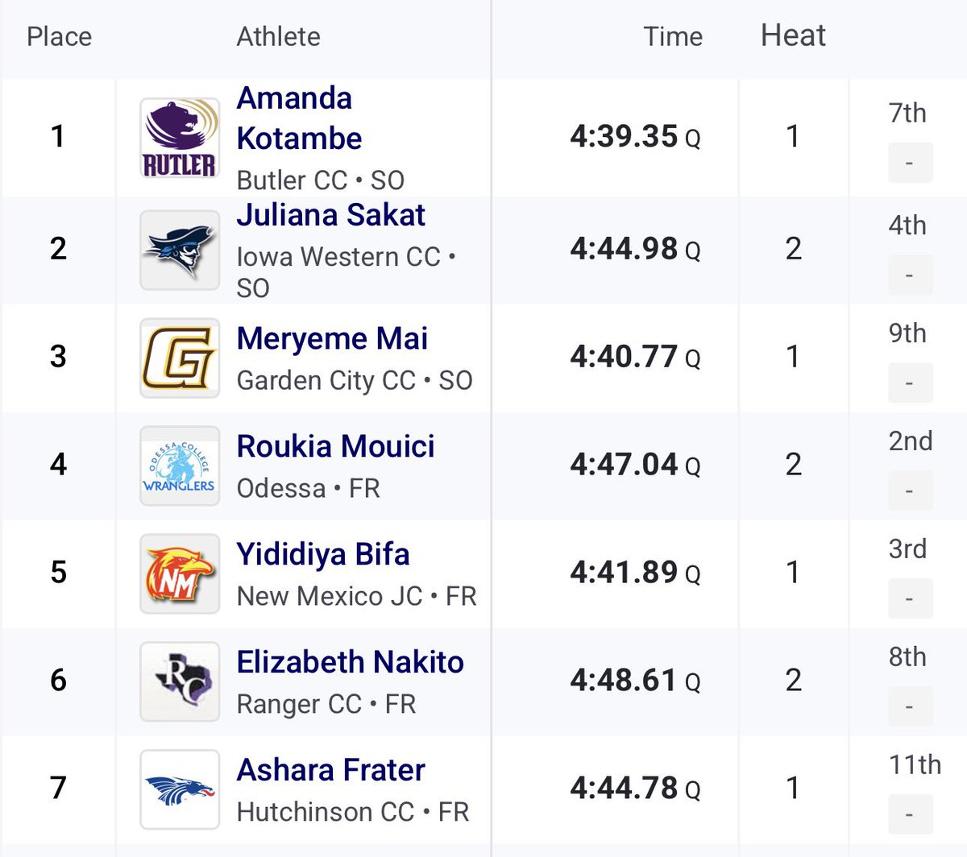Click the New Mexico JC thunderbird logo
967x857 pixels.
(180, 573)
